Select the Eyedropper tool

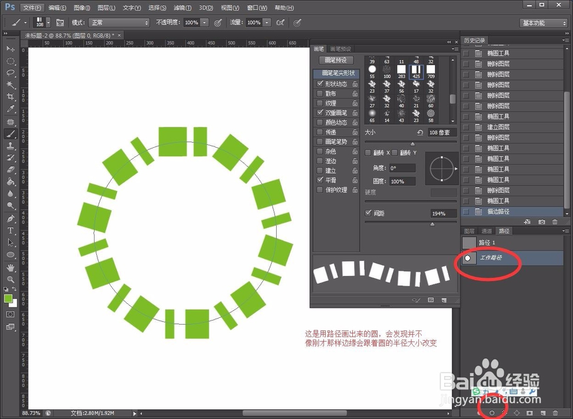(x=10, y=109)
